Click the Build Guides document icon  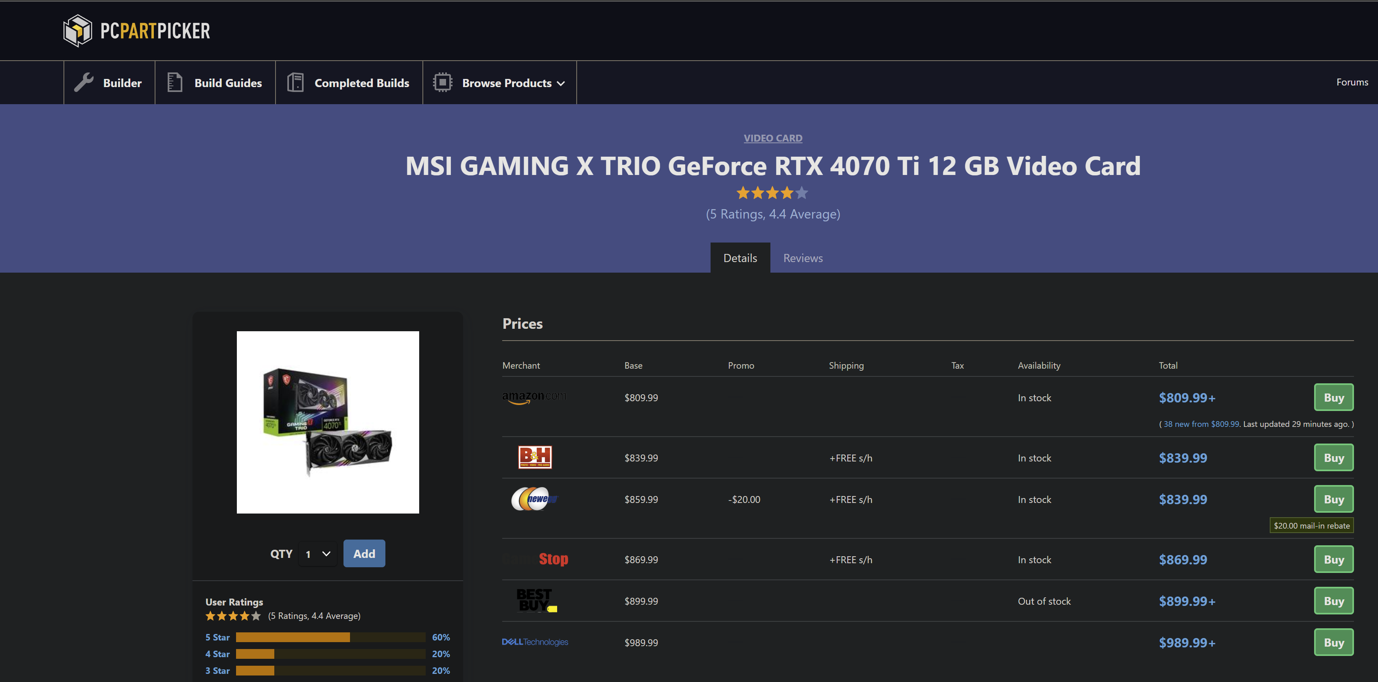tap(175, 83)
